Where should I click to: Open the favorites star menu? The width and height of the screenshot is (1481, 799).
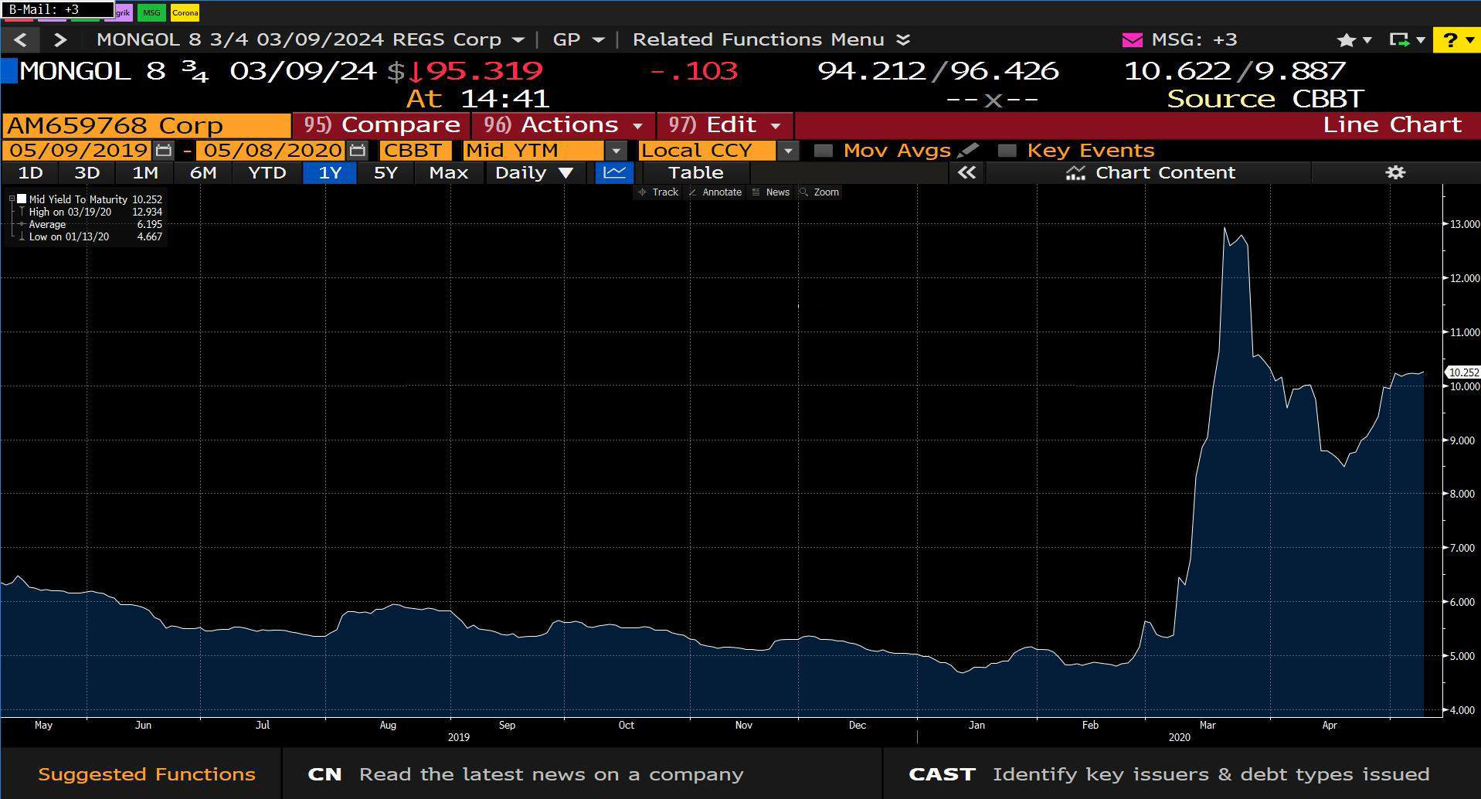1347,40
